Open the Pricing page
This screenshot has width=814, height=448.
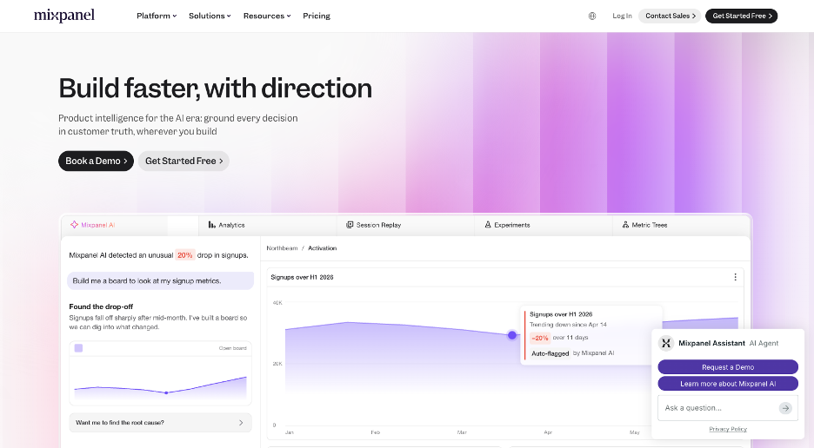pyautogui.click(x=317, y=16)
